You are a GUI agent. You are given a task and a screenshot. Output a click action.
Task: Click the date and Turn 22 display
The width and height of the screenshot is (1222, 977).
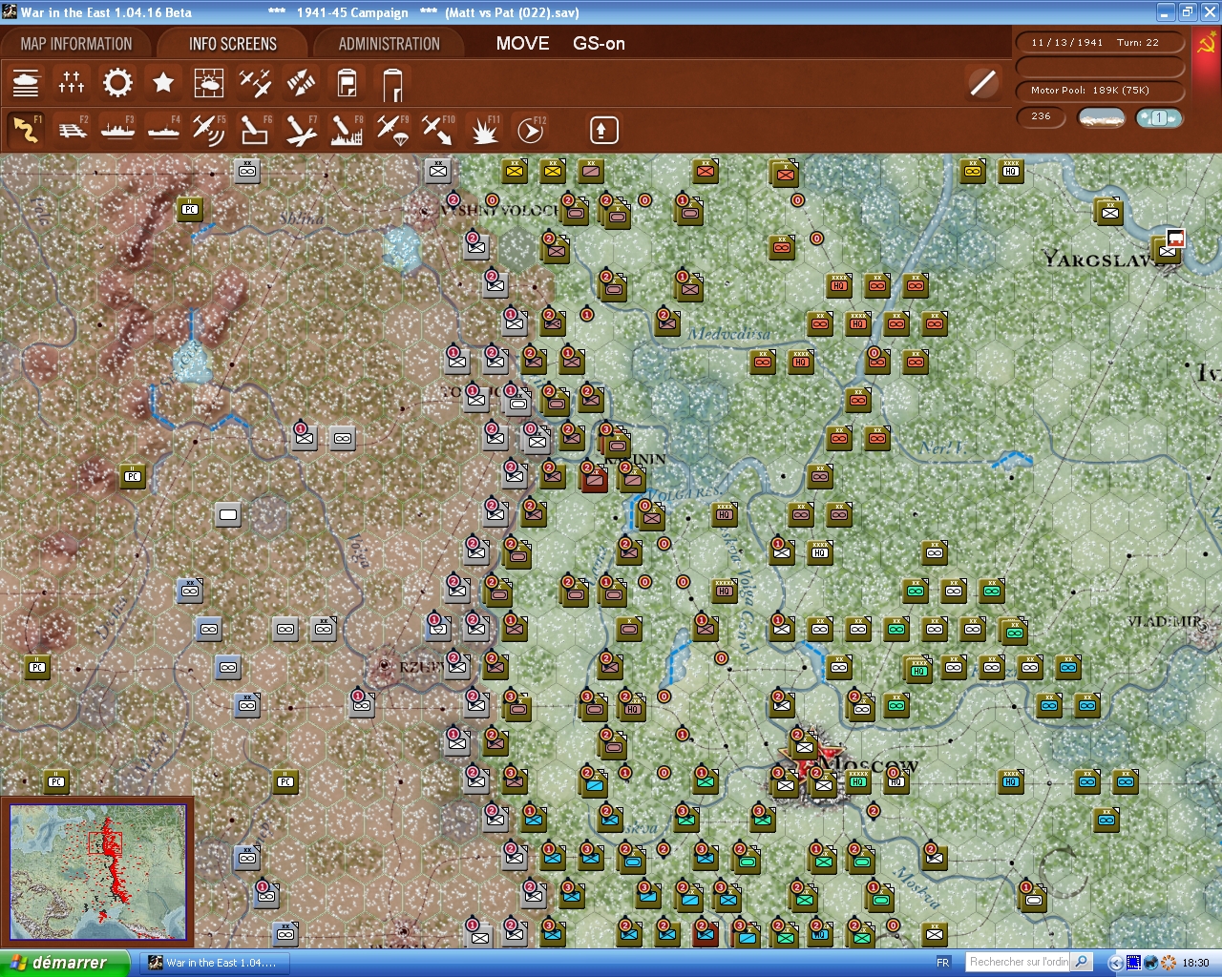click(1100, 43)
